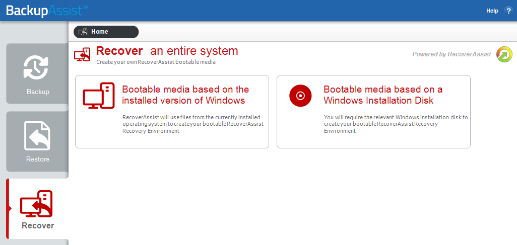Screen dimensions: 517x245
Task: Click description text about relevant Windows installation disk
Action: (x=396, y=124)
